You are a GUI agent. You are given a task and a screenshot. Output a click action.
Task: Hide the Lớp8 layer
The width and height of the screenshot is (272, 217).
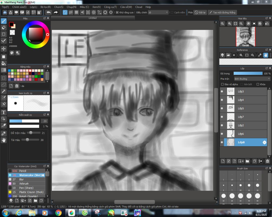(x=222, y=142)
